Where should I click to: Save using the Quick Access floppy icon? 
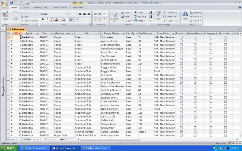11,2
